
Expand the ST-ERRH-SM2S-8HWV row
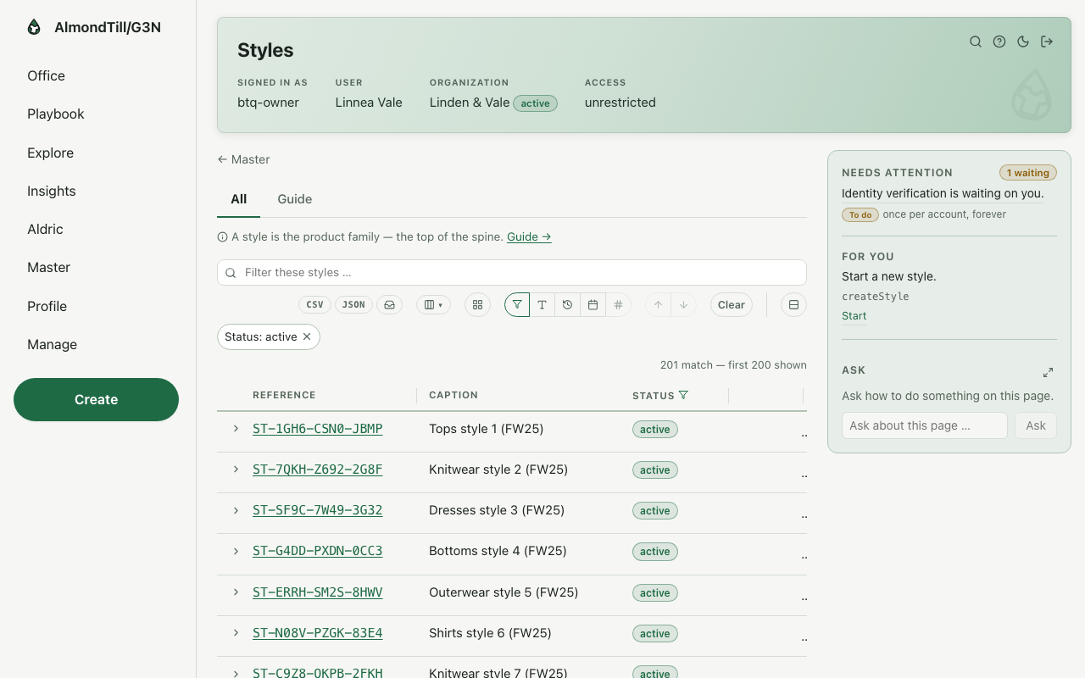click(x=236, y=592)
